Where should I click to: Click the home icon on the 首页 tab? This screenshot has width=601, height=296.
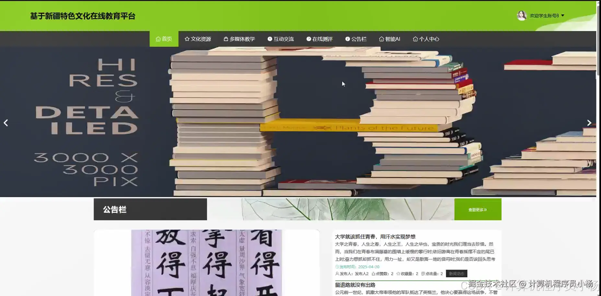tap(158, 39)
